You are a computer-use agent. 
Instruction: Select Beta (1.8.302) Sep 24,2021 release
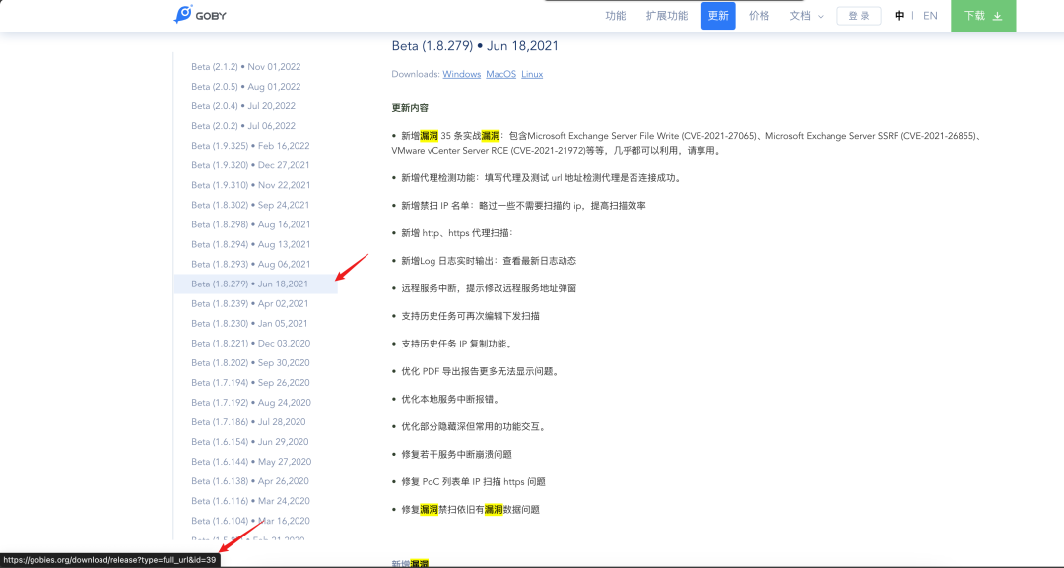click(x=249, y=204)
